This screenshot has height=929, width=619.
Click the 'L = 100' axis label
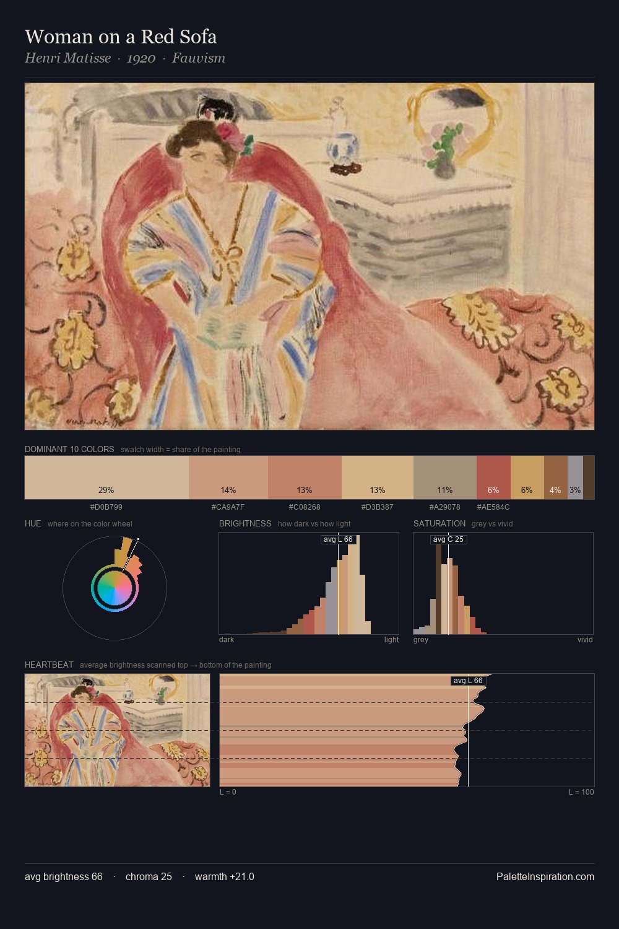(581, 792)
